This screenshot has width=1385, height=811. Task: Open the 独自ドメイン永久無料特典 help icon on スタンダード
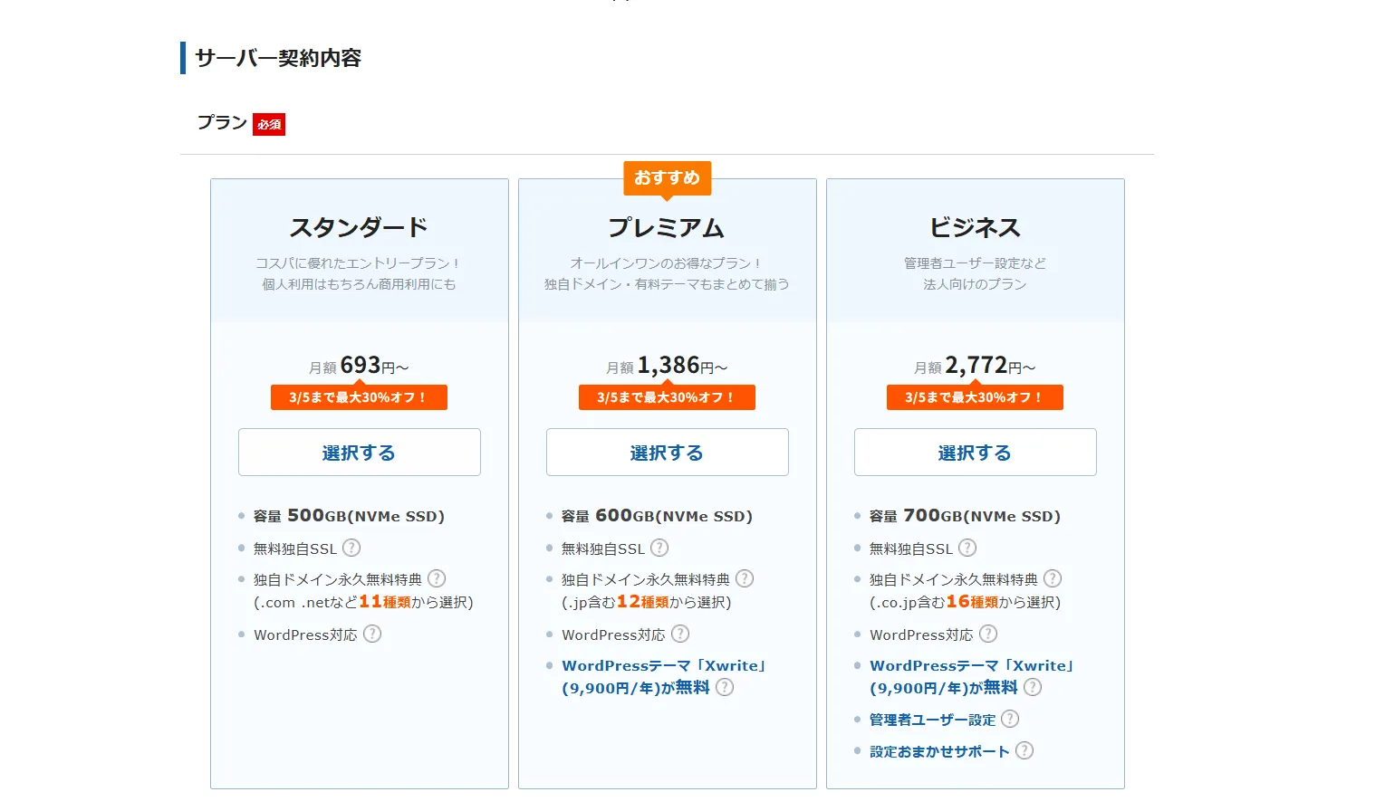pos(438,578)
